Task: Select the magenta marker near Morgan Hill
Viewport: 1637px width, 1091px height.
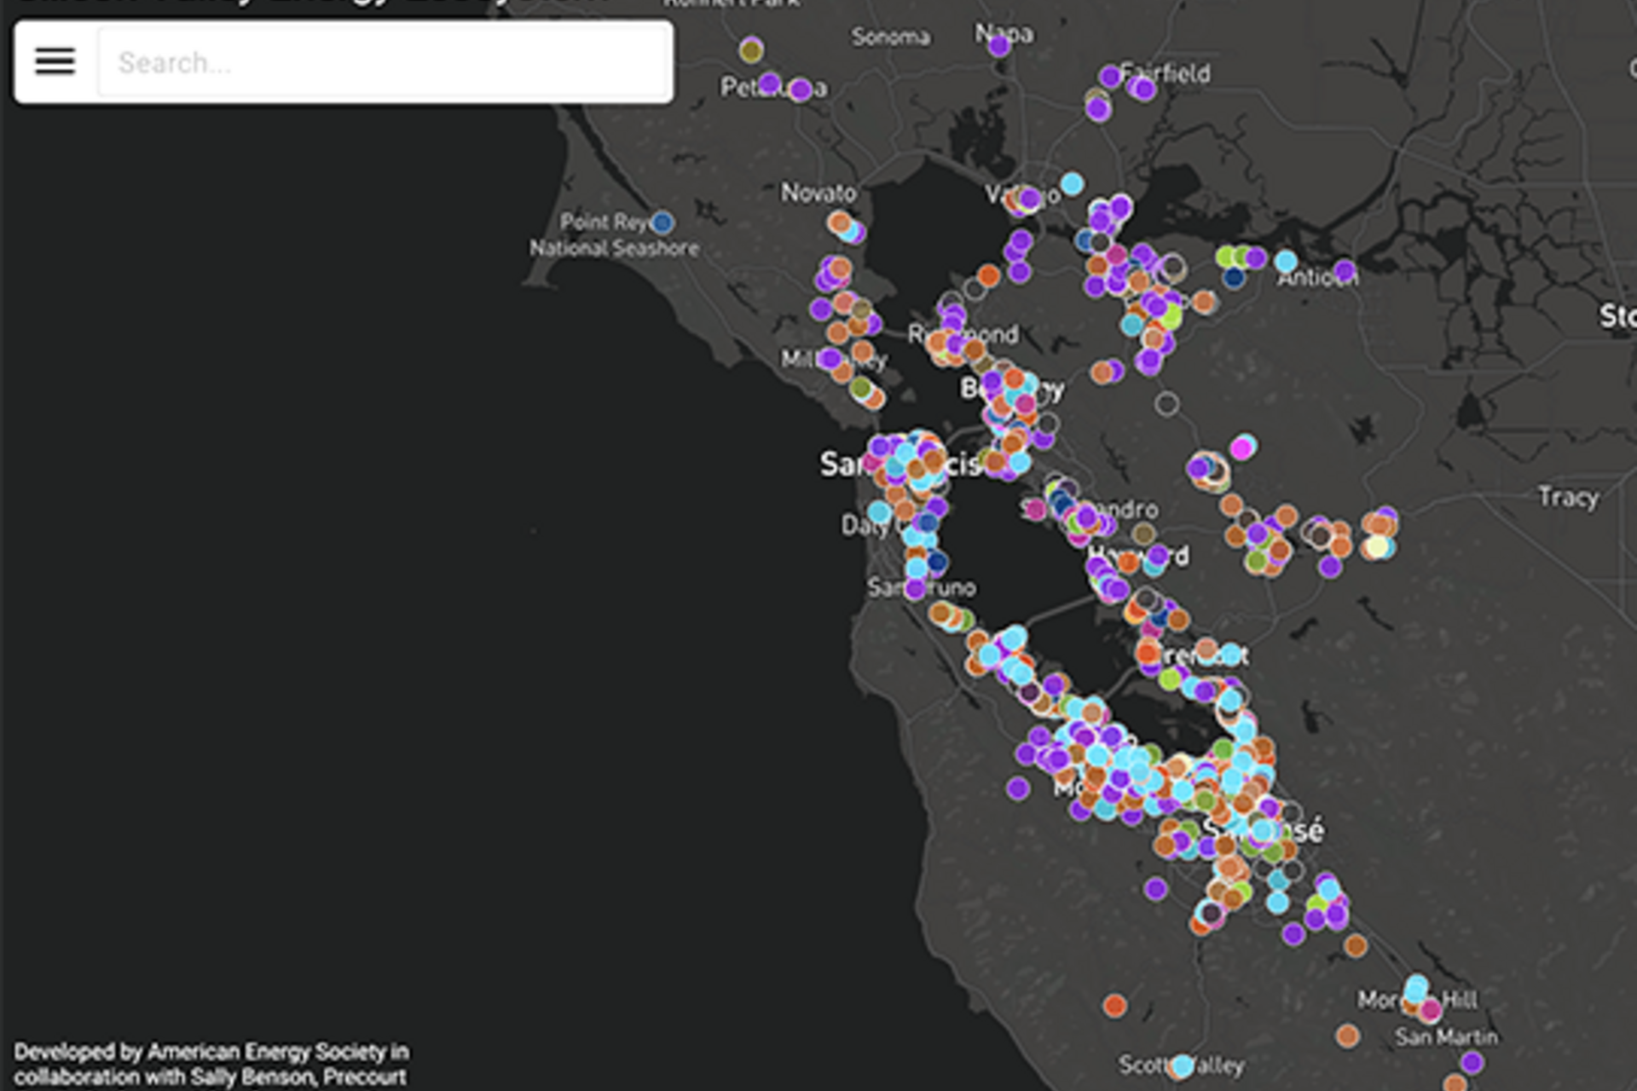Action: click(x=1431, y=1011)
